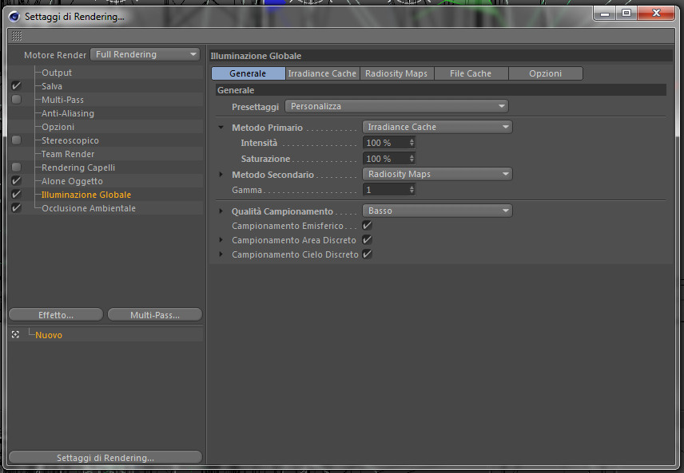
Task: Collapse the Metodo Primario disclosure triangle
Action: click(x=221, y=127)
